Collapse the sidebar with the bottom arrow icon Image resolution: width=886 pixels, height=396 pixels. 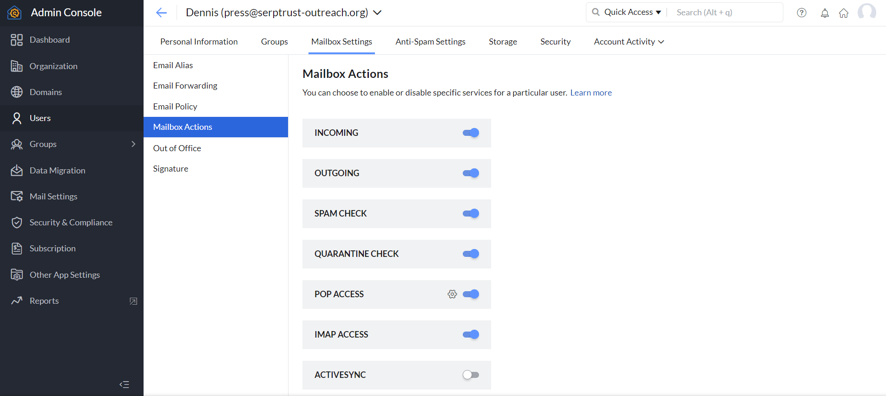click(124, 384)
